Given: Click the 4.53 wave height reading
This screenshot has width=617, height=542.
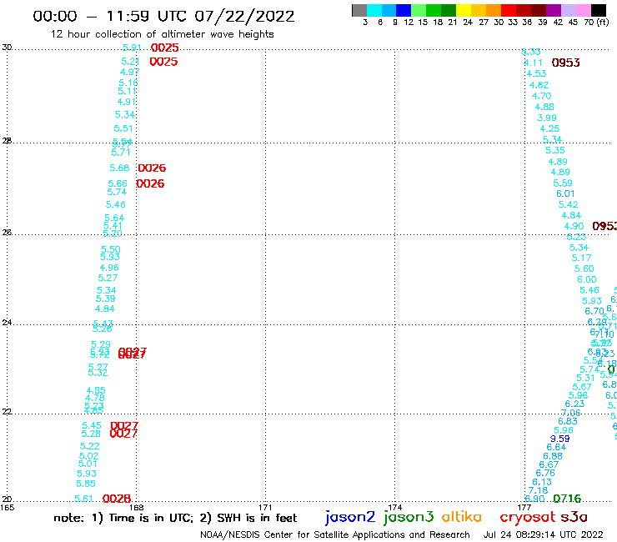Looking at the screenshot, I should pos(536,73).
